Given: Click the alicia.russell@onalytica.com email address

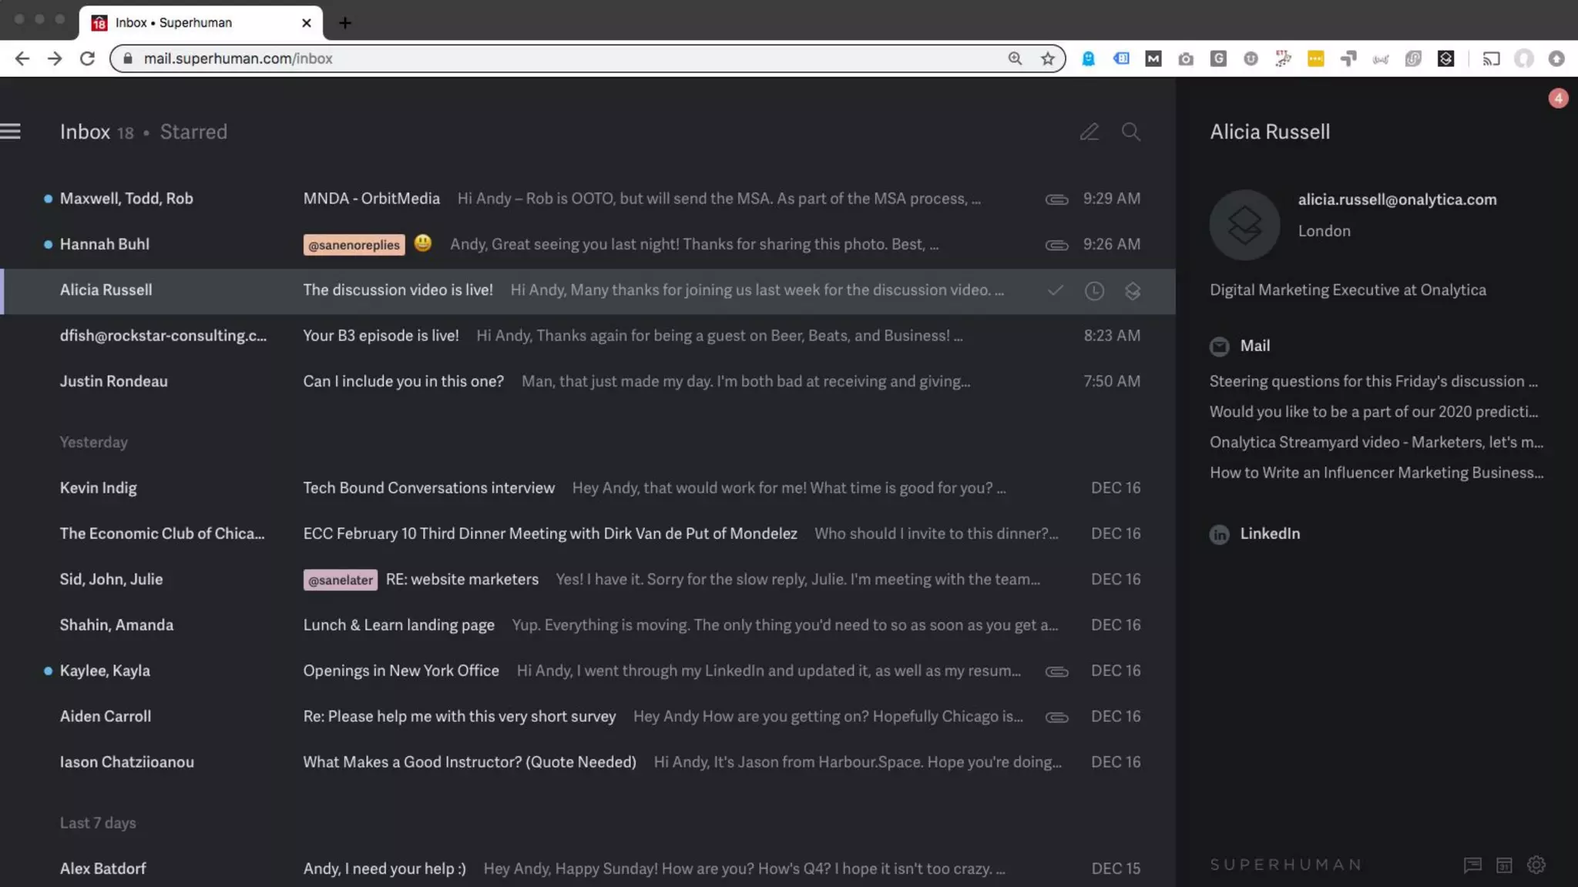Looking at the screenshot, I should 1397,199.
